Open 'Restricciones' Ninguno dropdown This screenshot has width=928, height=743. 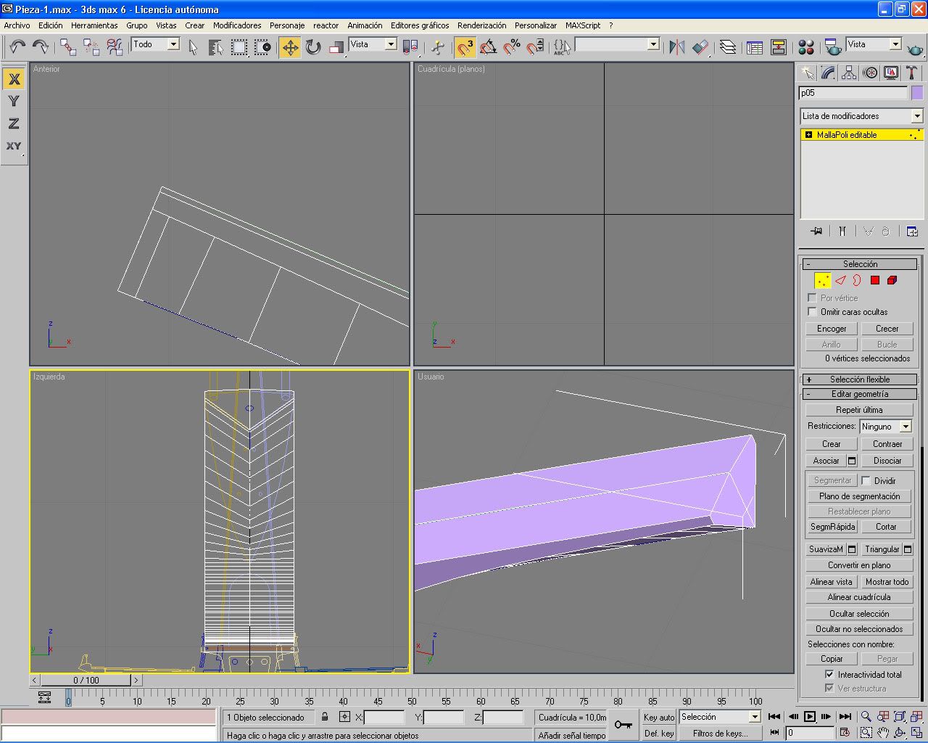[x=906, y=427]
